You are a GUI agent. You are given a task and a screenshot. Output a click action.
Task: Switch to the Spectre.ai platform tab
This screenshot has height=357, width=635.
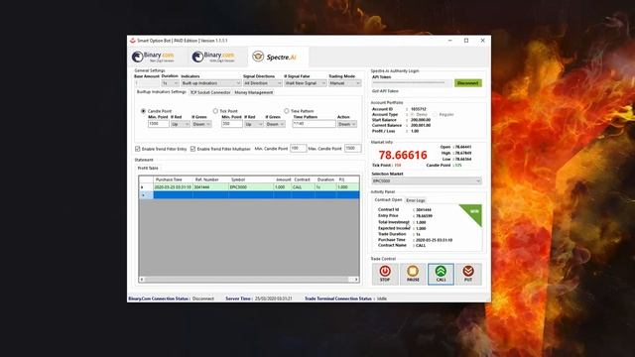click(278, 57)
